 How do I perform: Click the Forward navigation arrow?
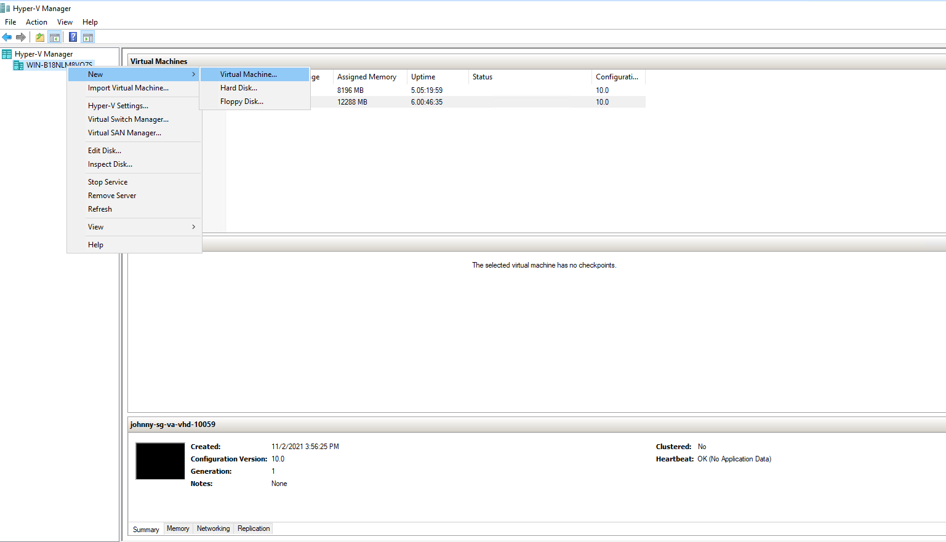tap(22, 36)
